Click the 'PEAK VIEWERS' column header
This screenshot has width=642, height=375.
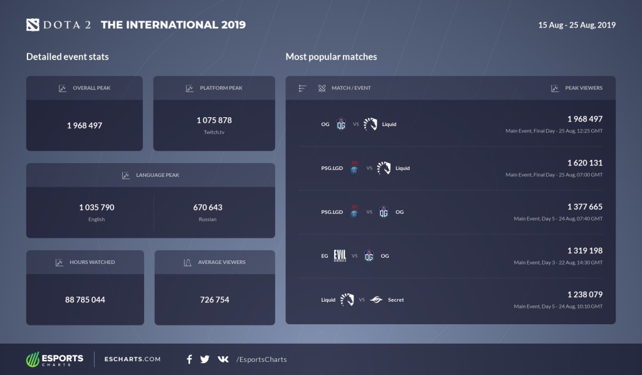click(584, 88)
